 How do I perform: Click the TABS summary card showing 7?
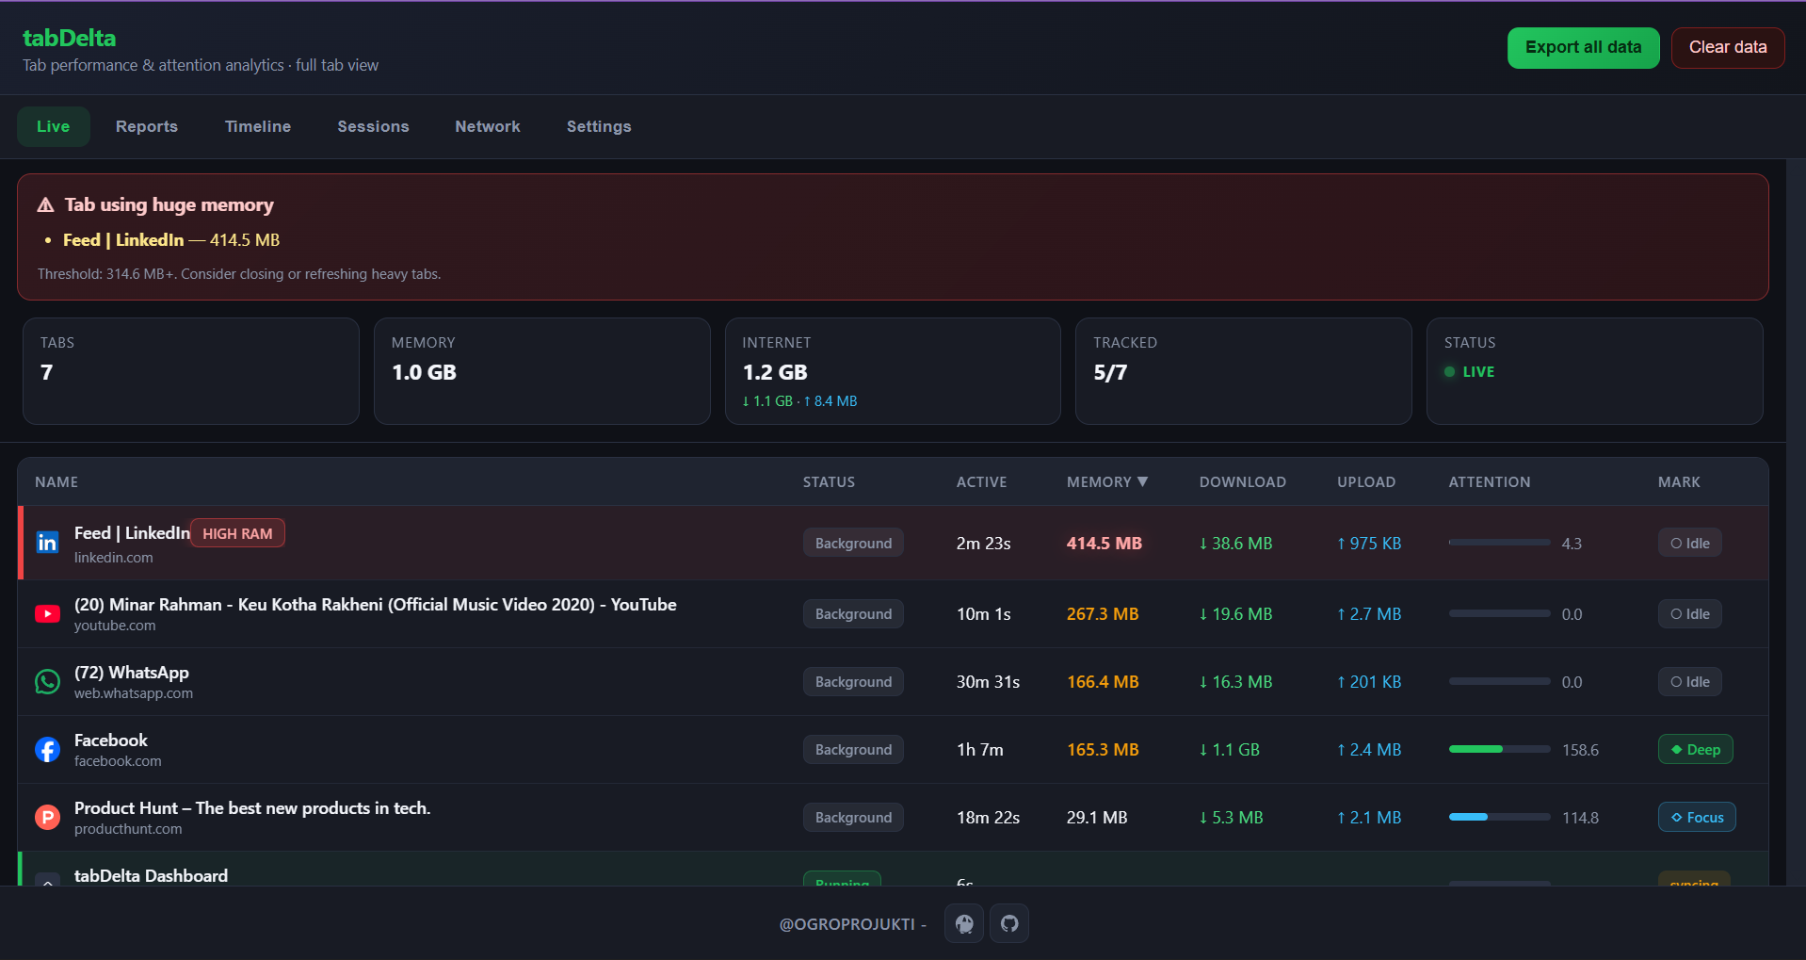[191, 371]
